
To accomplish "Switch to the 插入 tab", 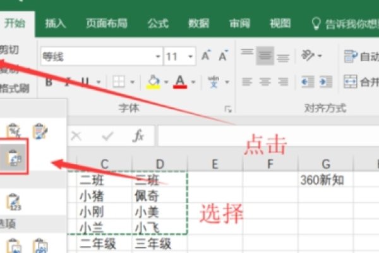I will pos(56,23).
